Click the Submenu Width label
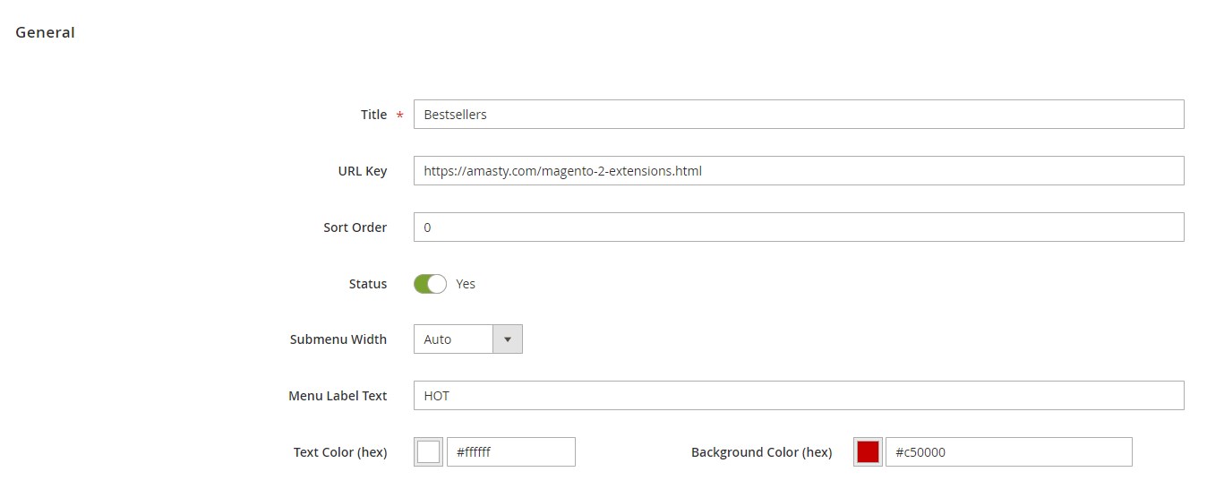Screen dimensions: 1207x489 click(338, 339)
